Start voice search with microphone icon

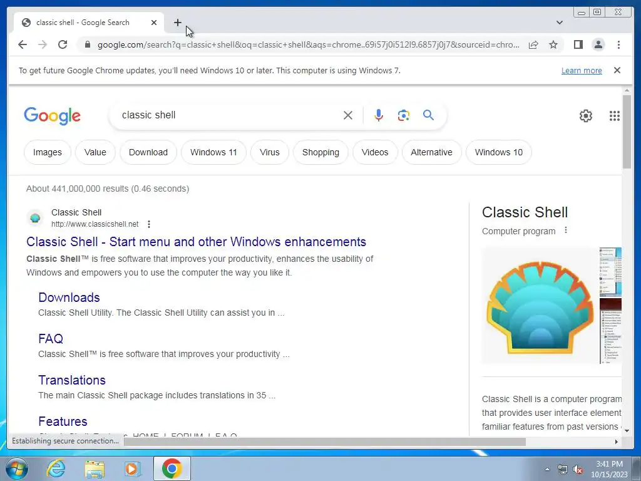coord(379,115)
